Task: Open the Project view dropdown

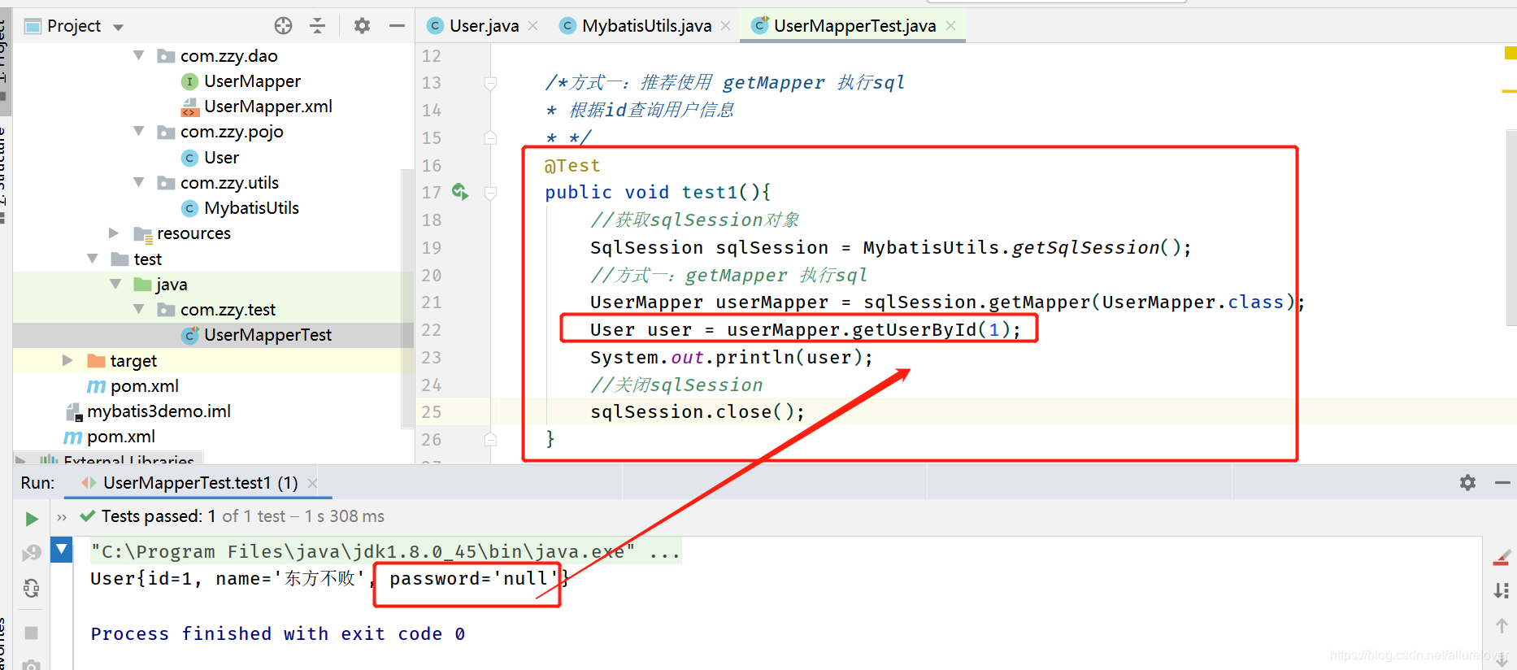Action: point(119,27)
